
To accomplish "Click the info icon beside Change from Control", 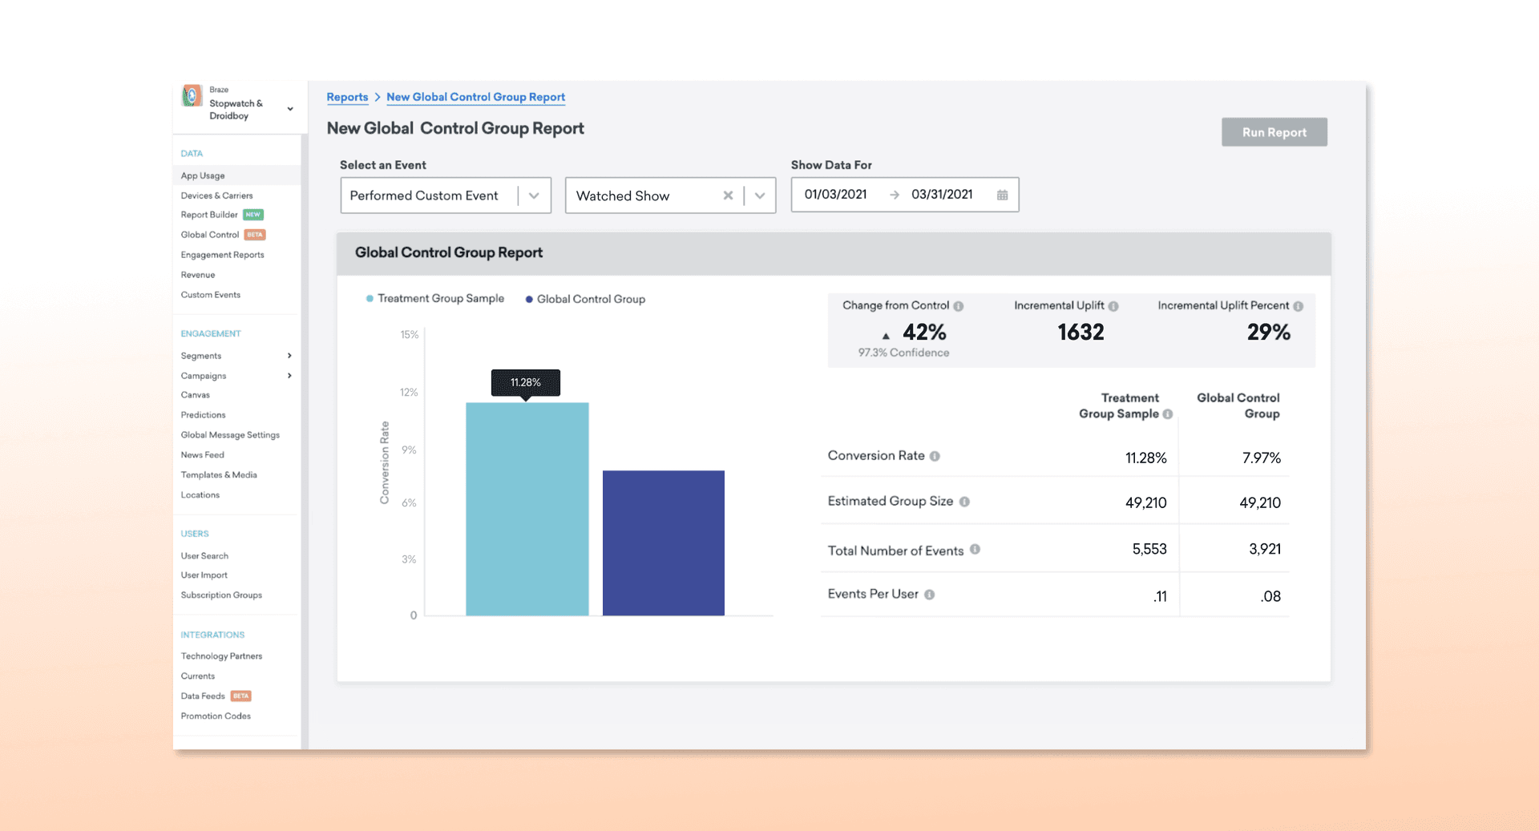I will tap(959, 306).
